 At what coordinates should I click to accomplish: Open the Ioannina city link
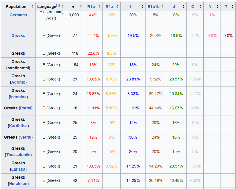pos(18,97)
